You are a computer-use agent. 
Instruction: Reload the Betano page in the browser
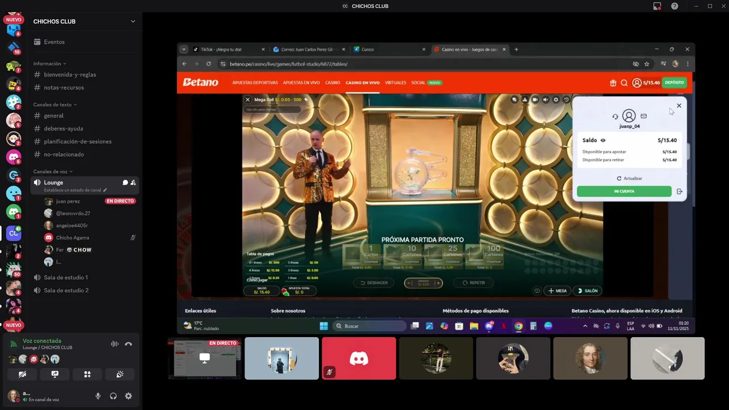pos(208,64)
